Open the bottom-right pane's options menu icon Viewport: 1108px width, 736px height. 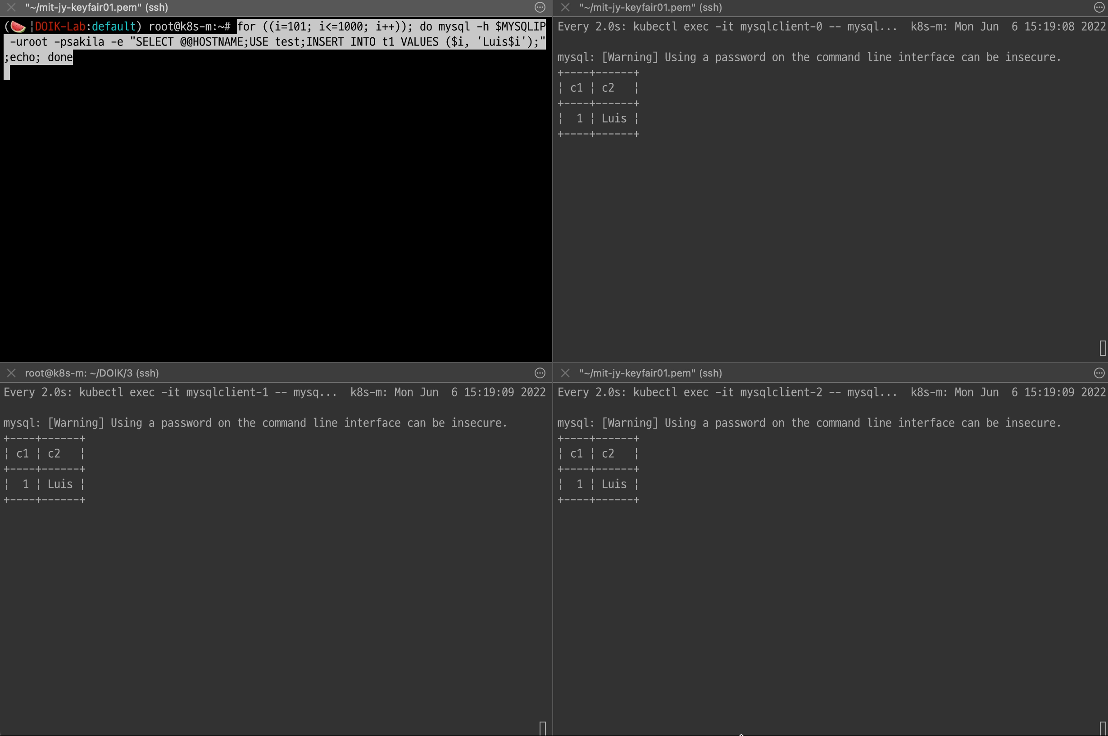pos(1099,373)
